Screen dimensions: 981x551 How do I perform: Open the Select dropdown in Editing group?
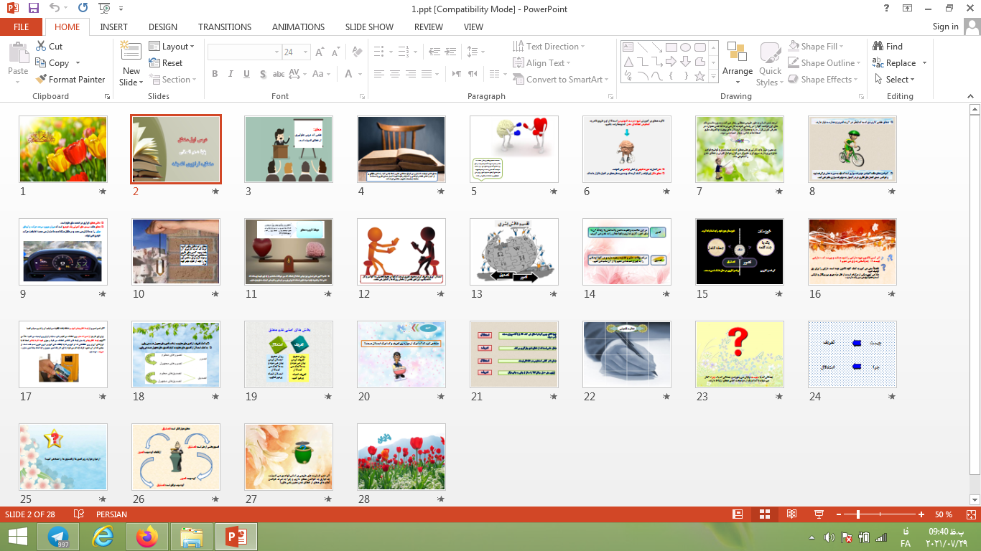coord(900,80)
